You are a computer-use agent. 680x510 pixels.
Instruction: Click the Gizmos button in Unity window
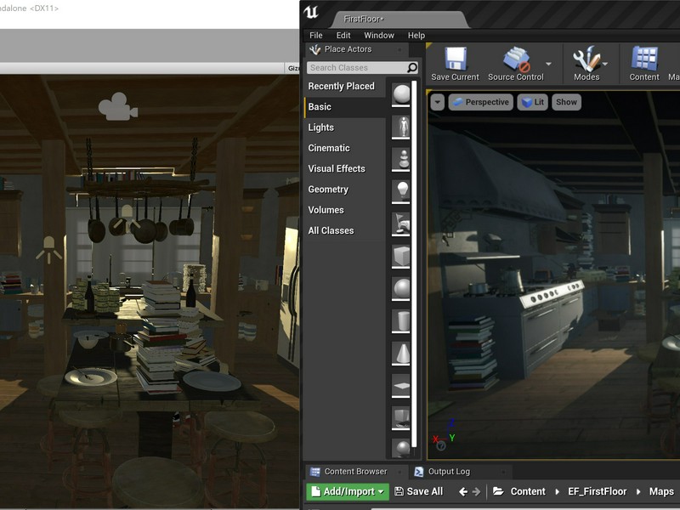[292, 68]
